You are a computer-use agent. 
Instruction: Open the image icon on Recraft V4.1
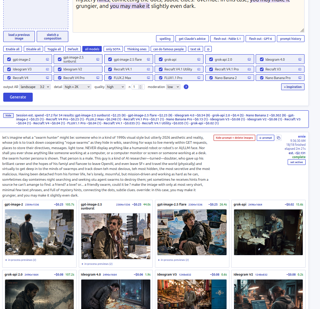(x=148, y=69)
